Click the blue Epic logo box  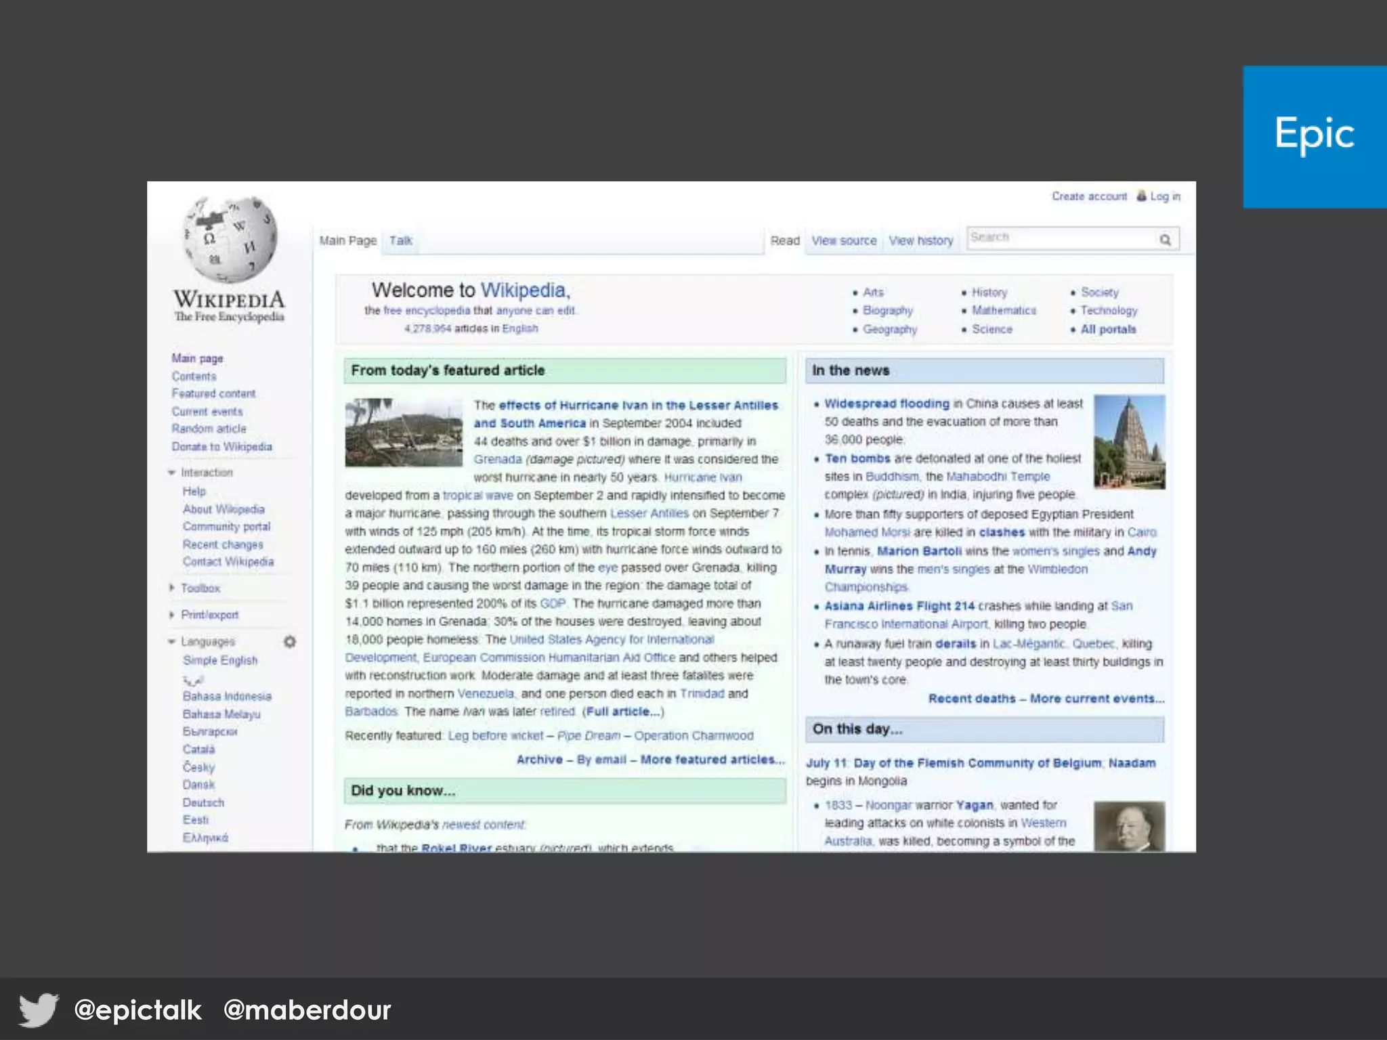click(x=1314, y=136)
